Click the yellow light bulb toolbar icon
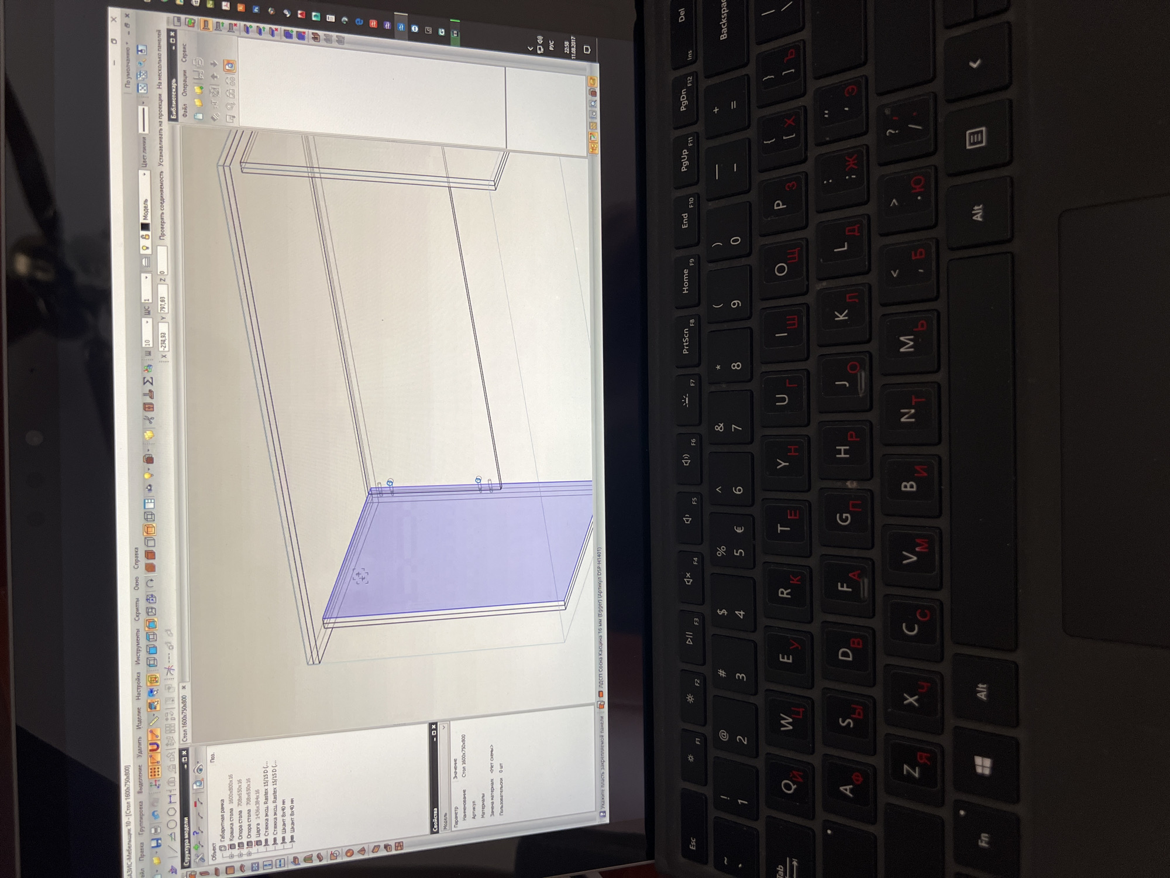Viewport: 1170px width, 878px height. click(148, 475)
